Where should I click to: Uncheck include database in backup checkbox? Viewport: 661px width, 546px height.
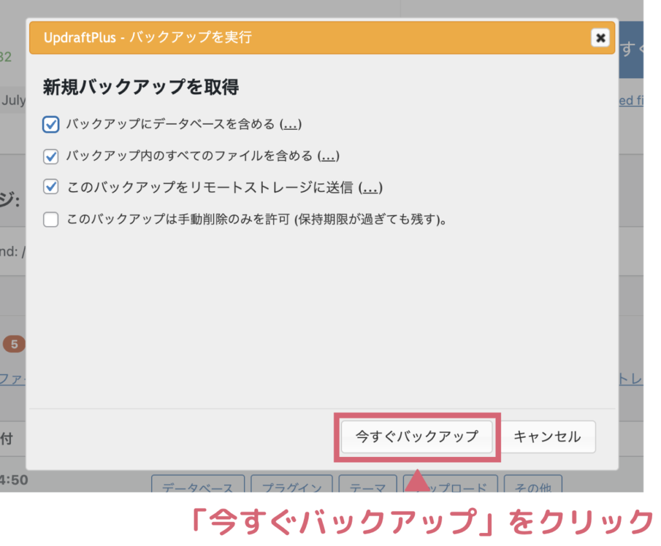coord(50,125)
